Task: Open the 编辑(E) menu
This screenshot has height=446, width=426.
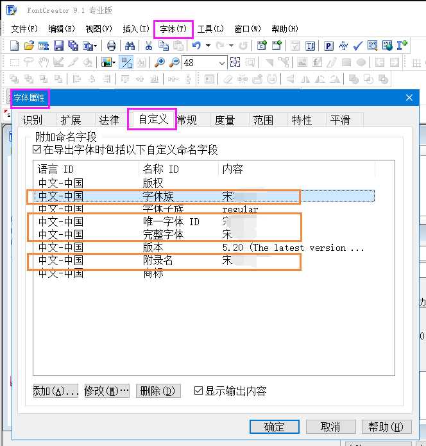Action: tap(62, 29)
